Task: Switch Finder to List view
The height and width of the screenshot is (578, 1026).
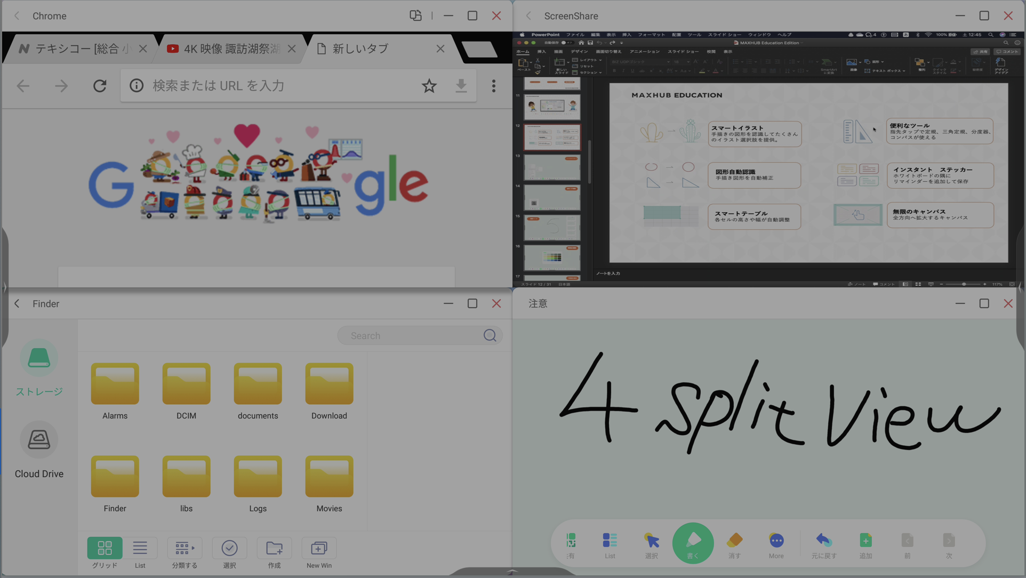Action: coord(140,553)
